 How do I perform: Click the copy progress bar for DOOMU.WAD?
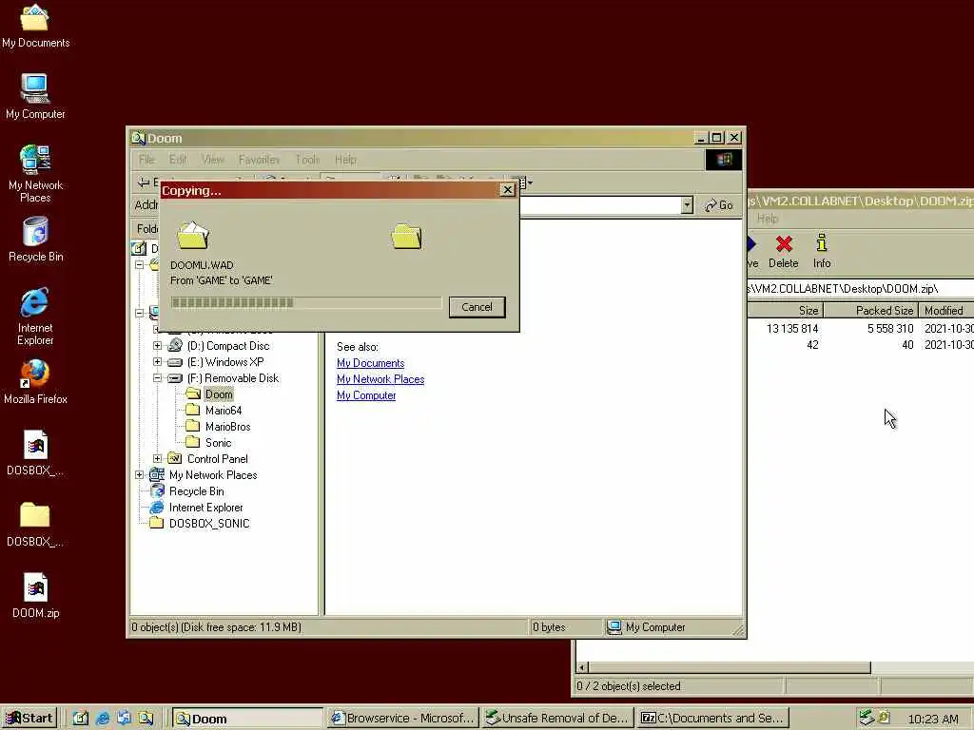point(306,303)
